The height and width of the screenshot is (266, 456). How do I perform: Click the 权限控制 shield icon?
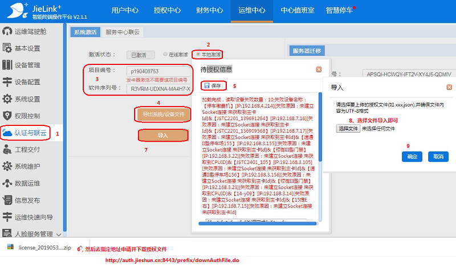7,116
